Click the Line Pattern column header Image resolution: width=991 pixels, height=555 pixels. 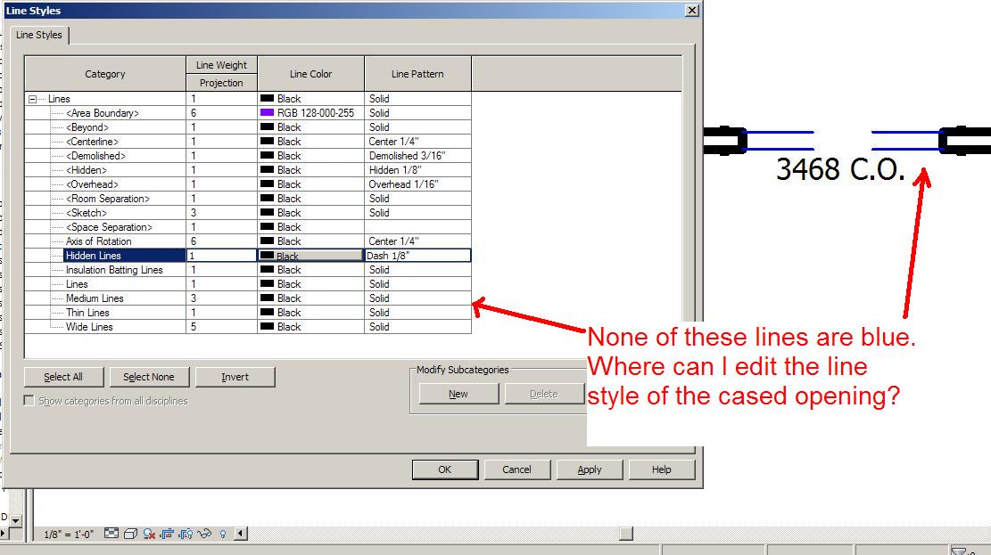coord(417,74)
